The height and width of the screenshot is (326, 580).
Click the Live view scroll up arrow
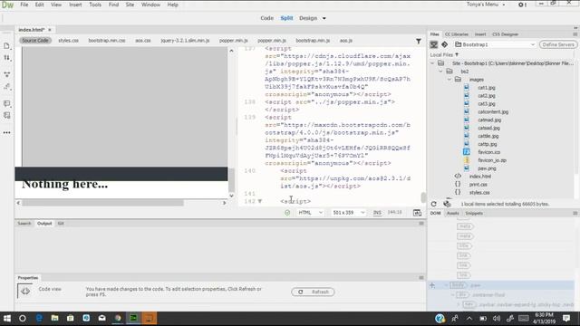tap(232, 51)
